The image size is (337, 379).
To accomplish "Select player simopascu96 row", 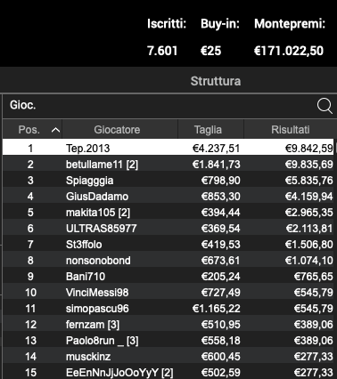I will pyautogui.click(x=168, y=308).
